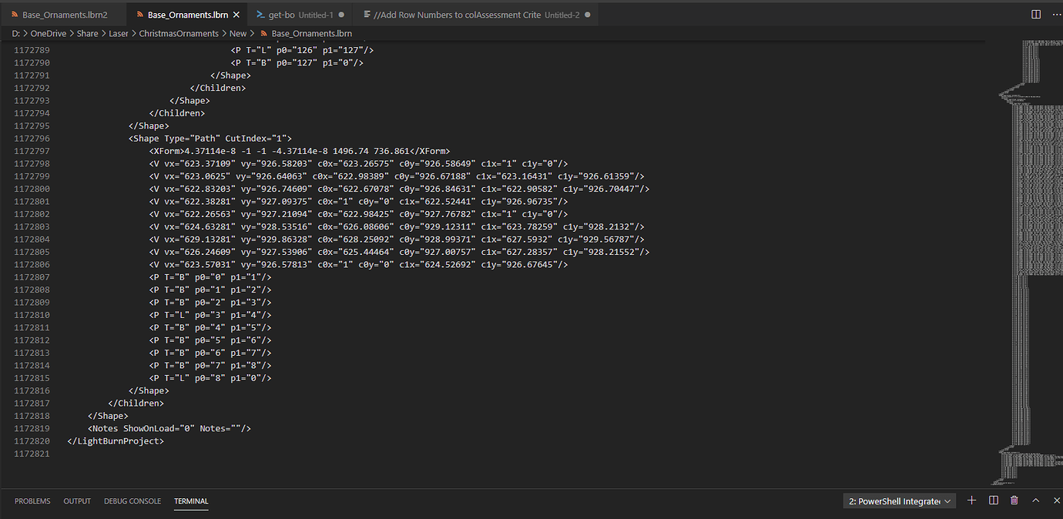Expand the OneDrive breadcrumb folder
Screen dimensions: 1063x519
click(48, 33)
